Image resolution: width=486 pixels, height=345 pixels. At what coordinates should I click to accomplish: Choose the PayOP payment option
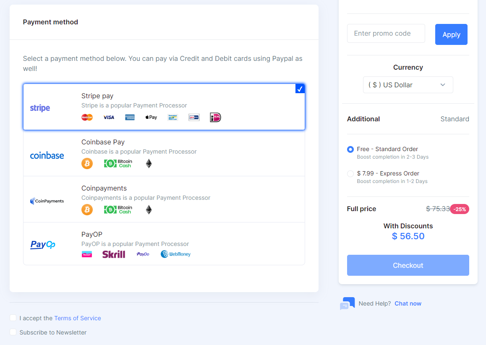pos(164,244)
